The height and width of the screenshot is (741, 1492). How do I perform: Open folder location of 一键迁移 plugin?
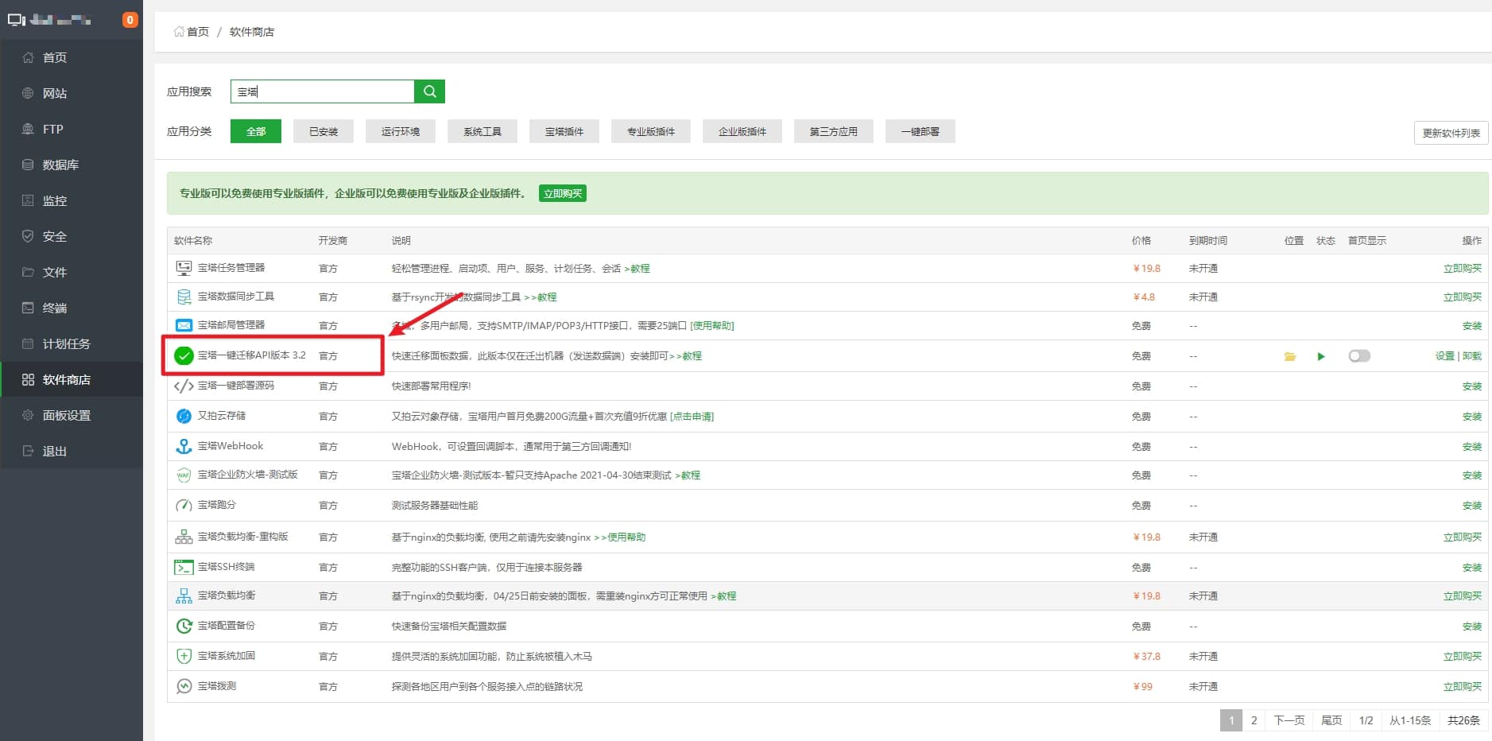1290,356
